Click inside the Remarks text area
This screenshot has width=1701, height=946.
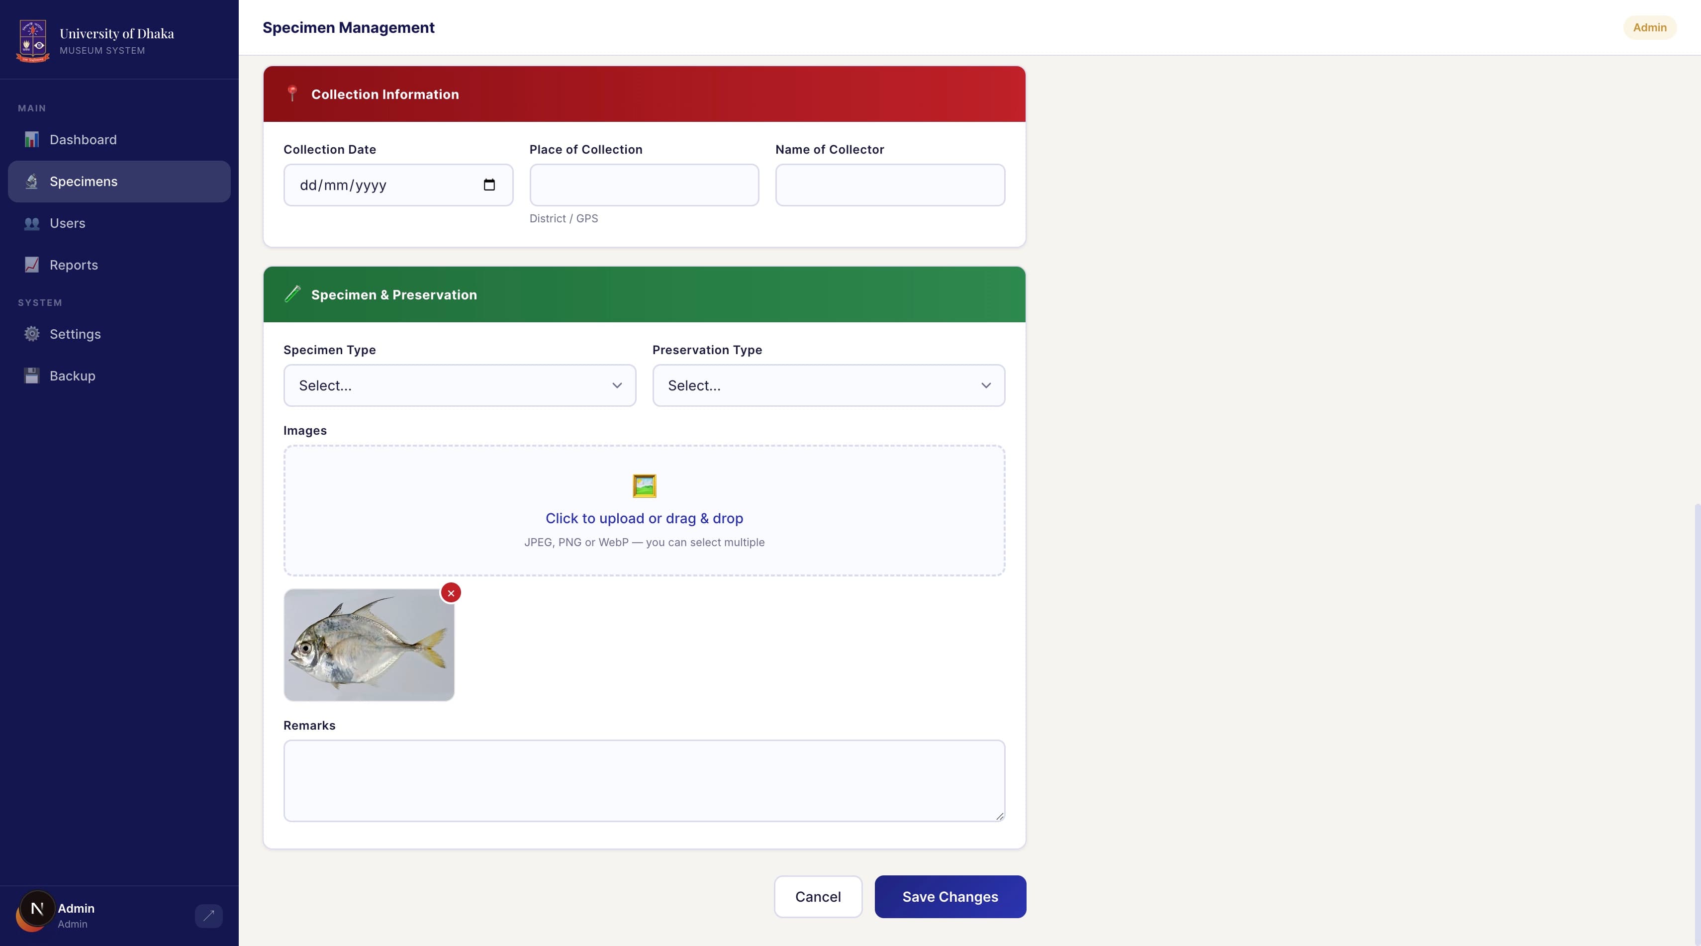pyautogui.click(x=645, y=781)
